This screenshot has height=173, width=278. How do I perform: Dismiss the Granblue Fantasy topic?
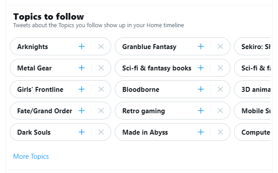pyautogui.click(x=220, y=46)
